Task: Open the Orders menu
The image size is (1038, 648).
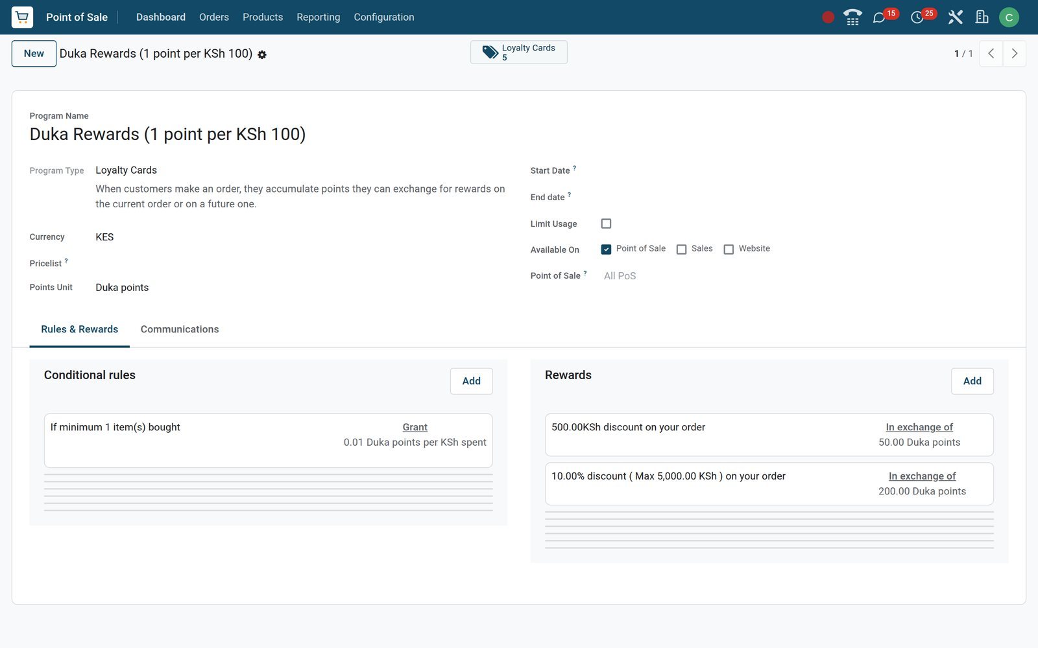Action: point(214,17)
